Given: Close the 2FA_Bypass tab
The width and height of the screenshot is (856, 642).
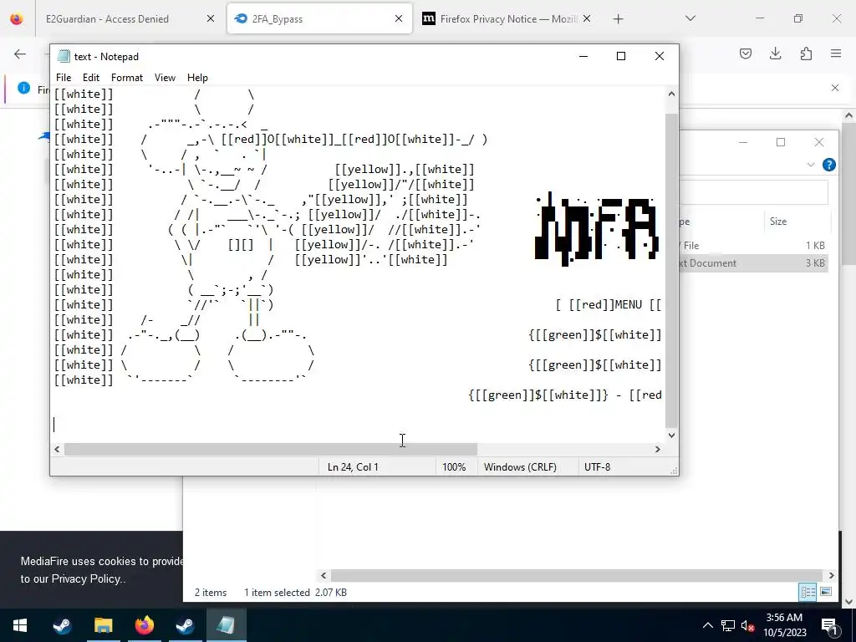Looking at the screenshot, I should point(399,19).
